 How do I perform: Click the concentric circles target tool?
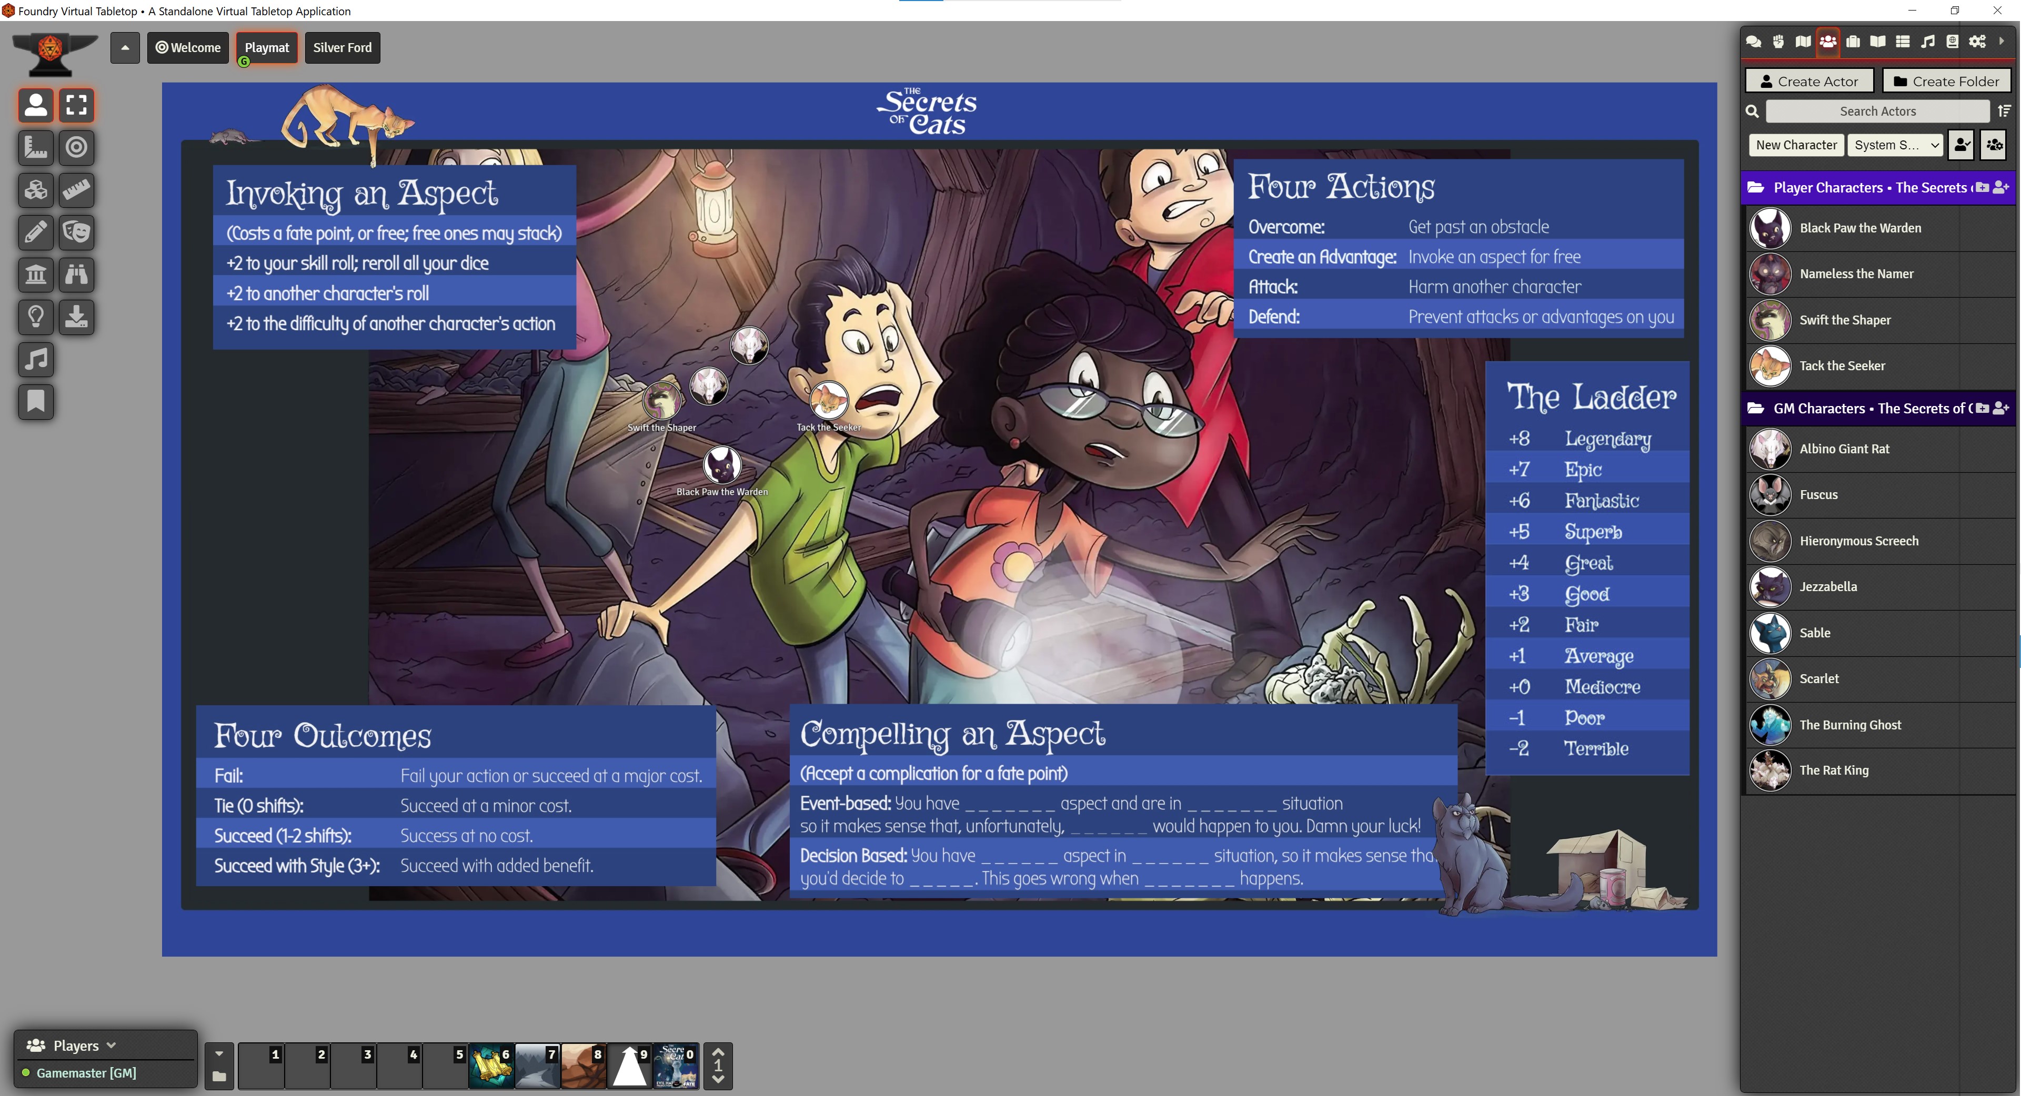click(x=77, y=147)
